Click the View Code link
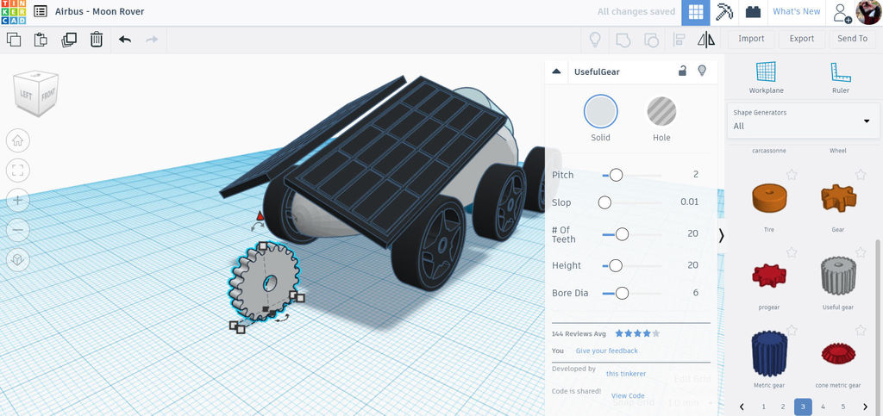The image size is (883, 416). point(628,396)
